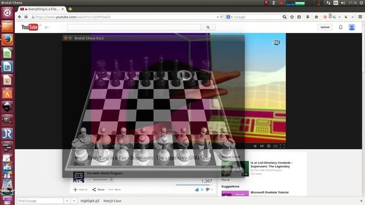The width and height of the screenshot is (365, 205).
Task: Open LibreOffice Calc from the launcher
Action: (x=7, y=53)
